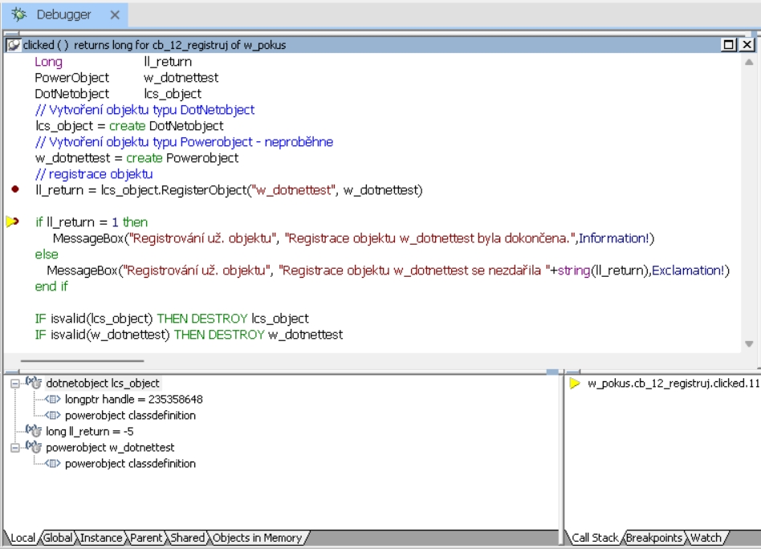
Task: Switch to the Breakpoints tab
Action: pyautogui.click(x=654, y=538)
